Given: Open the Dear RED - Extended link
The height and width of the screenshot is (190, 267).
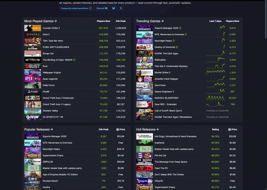Looking at the screenshot, I should [165, 104].
